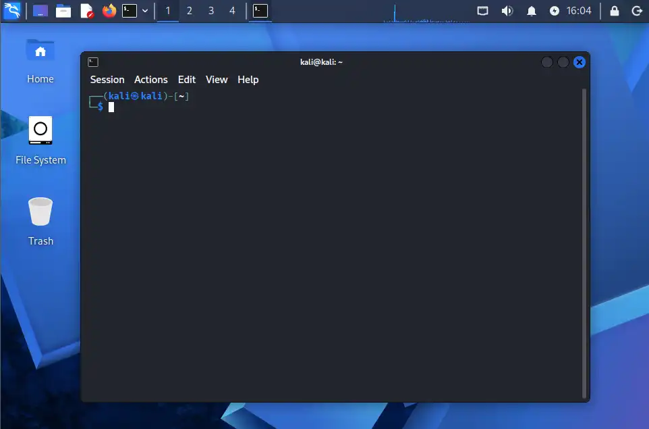The height and width of the screenshot is (429, 649).
Task: Click the terminal's vertical scrollbar
Action: (584, 242)
